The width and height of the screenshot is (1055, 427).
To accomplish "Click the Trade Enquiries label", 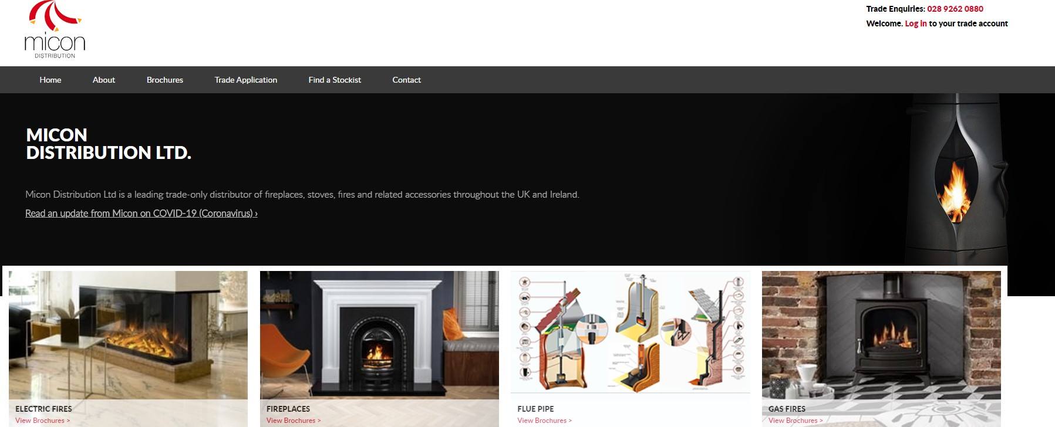I will coord(895,9).
